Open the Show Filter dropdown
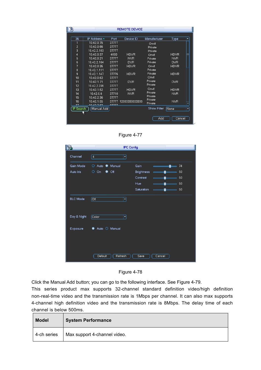This screenshot has height=370, width=261. (178, 109)
